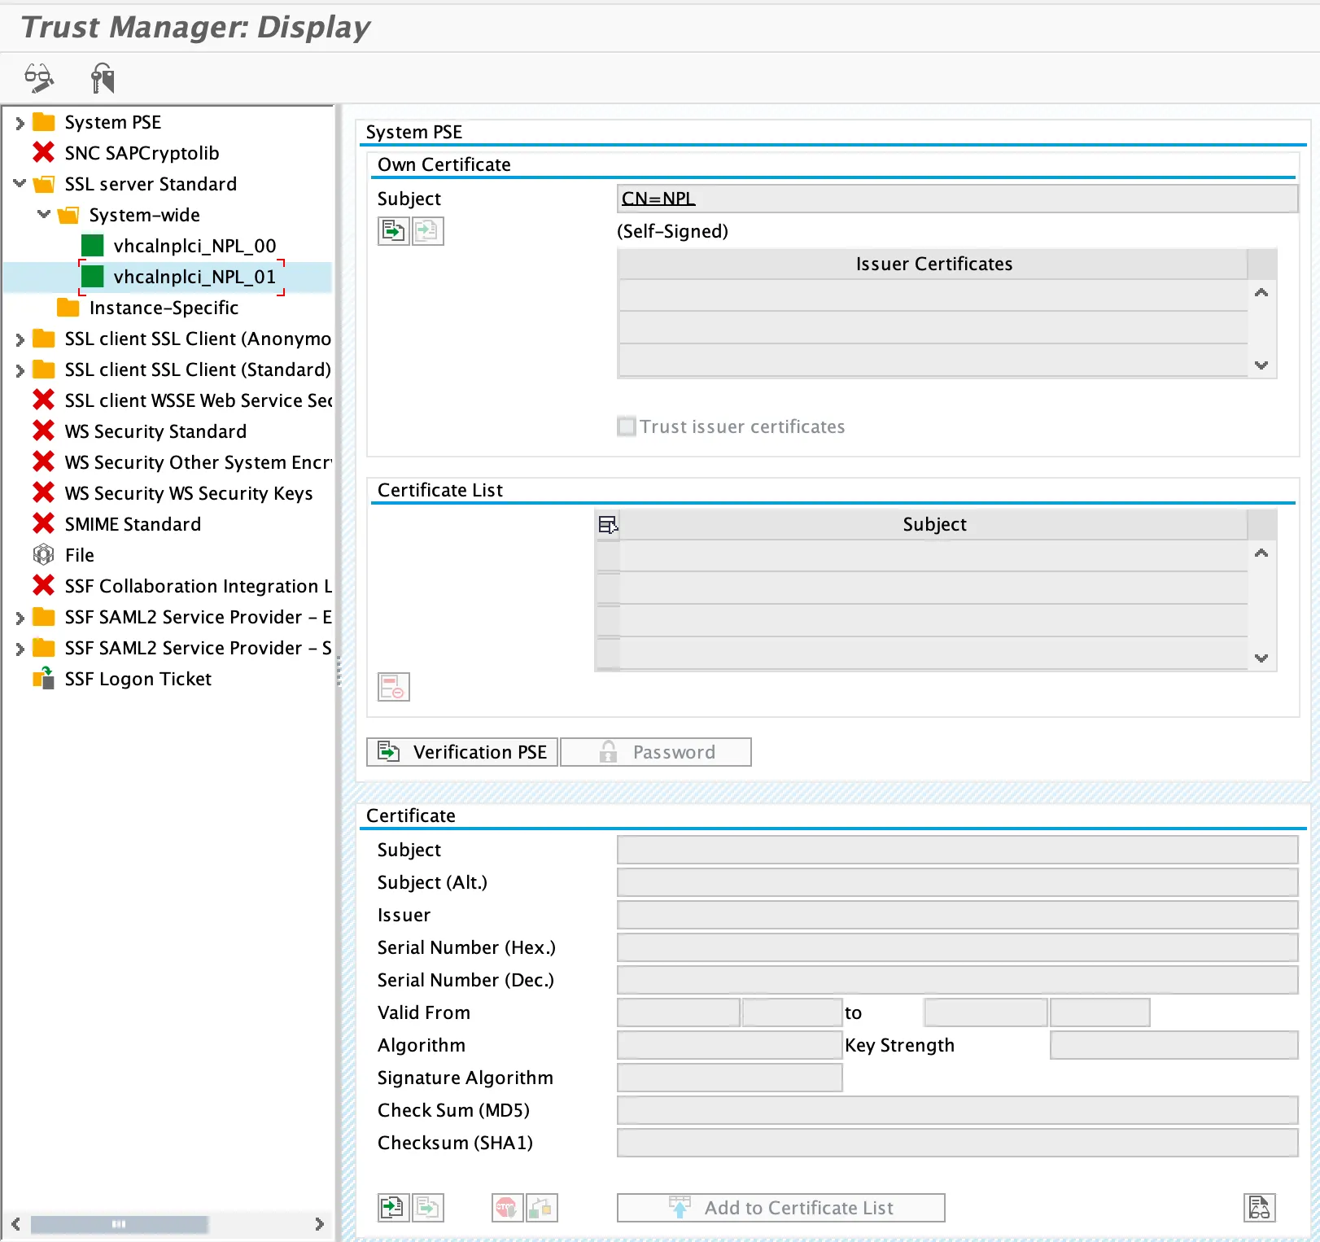1320x1242 pixels.
Task: Click the Verification PSE button
Action: (x=462, y=752)
